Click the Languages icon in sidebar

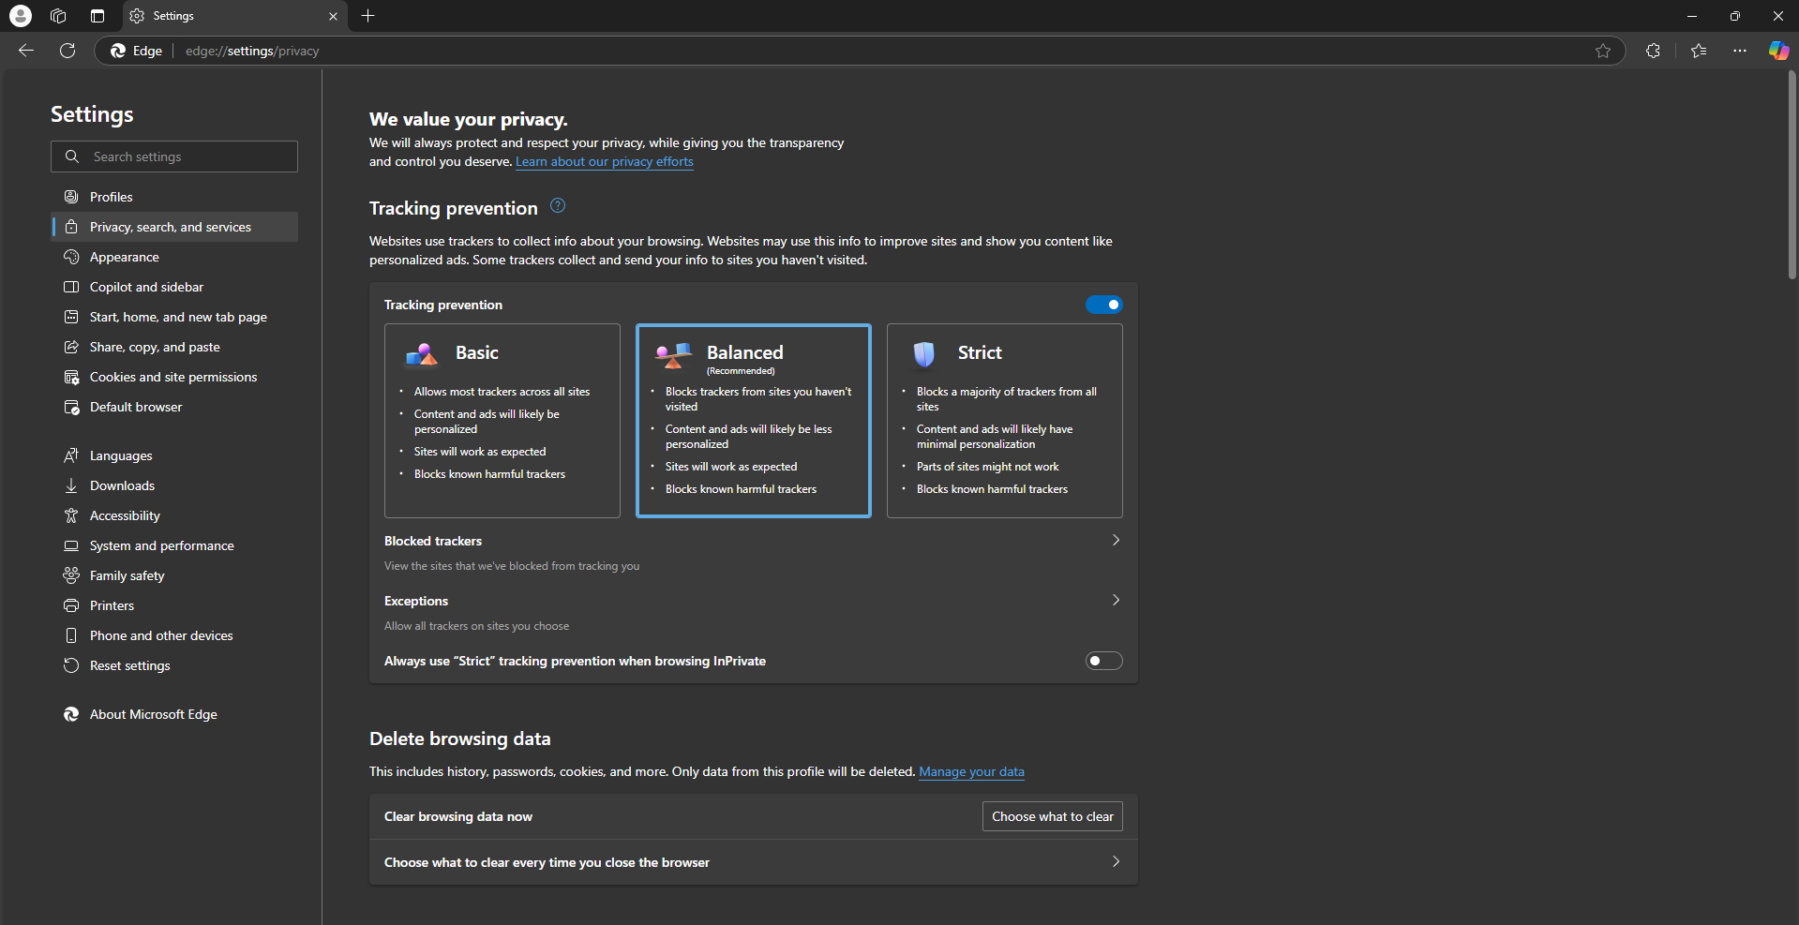71,455
